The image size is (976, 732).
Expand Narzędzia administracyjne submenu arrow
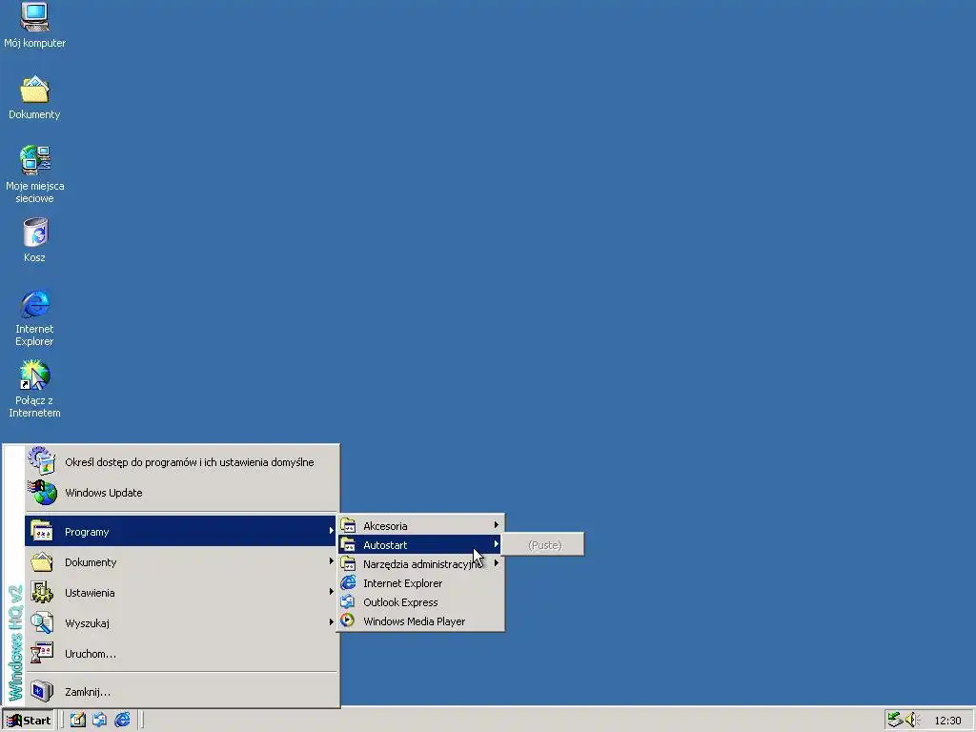pyautogui.click(x=496, y=563)
